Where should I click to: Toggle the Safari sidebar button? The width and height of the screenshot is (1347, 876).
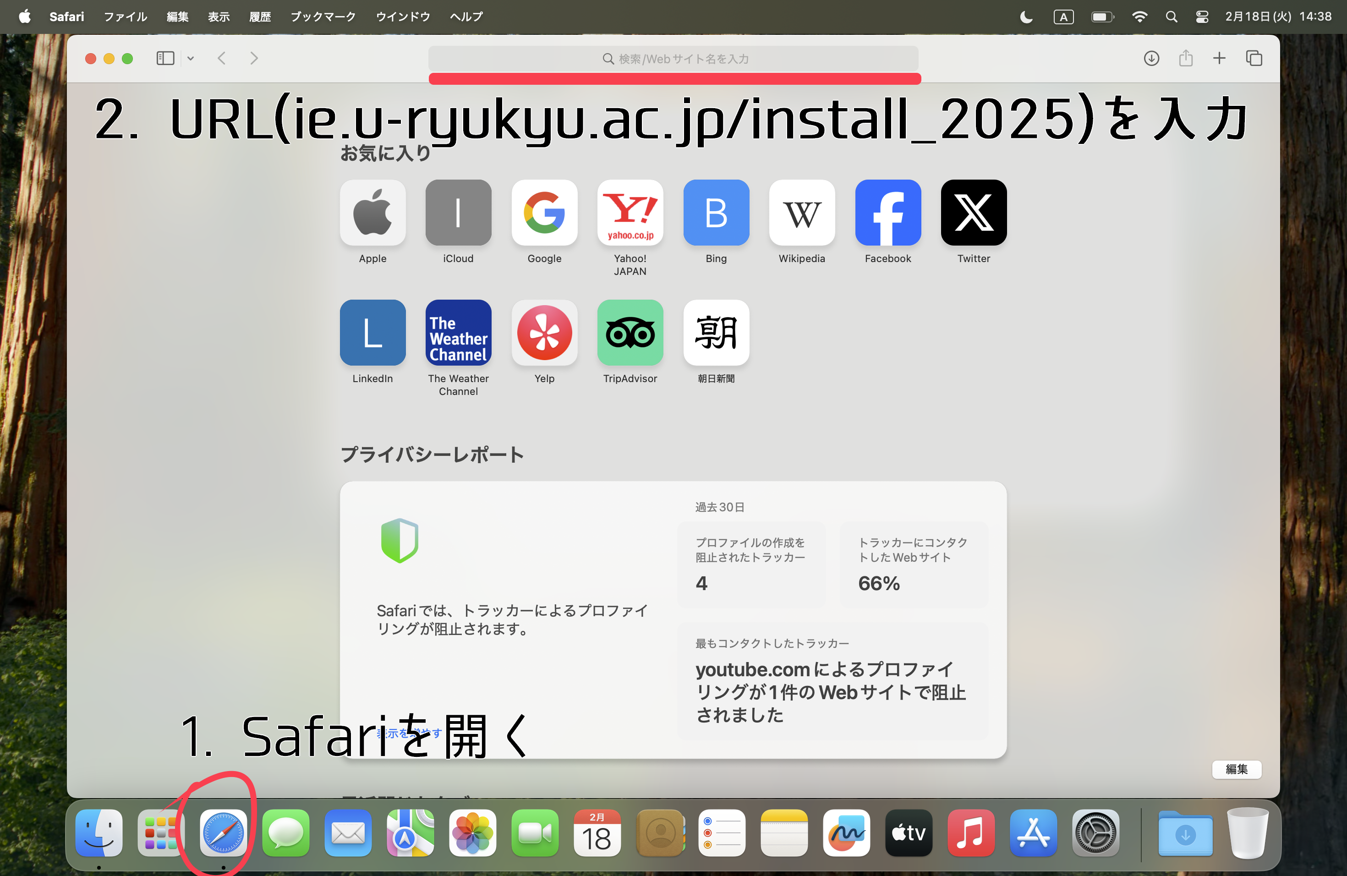[x=165, y=58]
